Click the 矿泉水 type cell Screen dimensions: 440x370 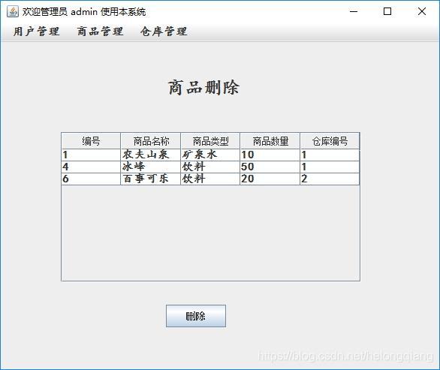pos(210,155)
